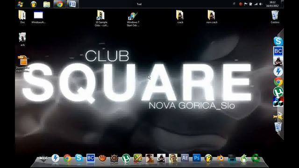Launch the BC app in the right dock

[x=278, y=51]
